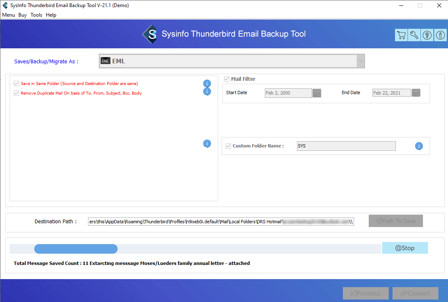Click the Destination Path label
Viewport: 448px width, 302px height.
point(55,222)
